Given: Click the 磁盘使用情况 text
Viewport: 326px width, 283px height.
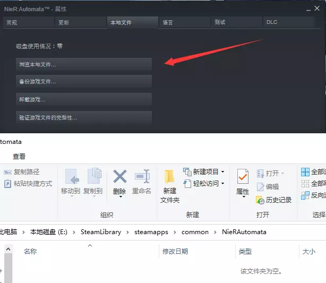Looking at the screenshot, I should (39, 46).
